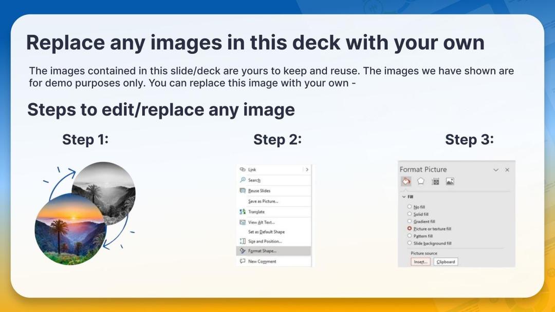The height and width of the screenshot is (312, 555).
Task: Enable Picture or texture fill
Action: 410,228
